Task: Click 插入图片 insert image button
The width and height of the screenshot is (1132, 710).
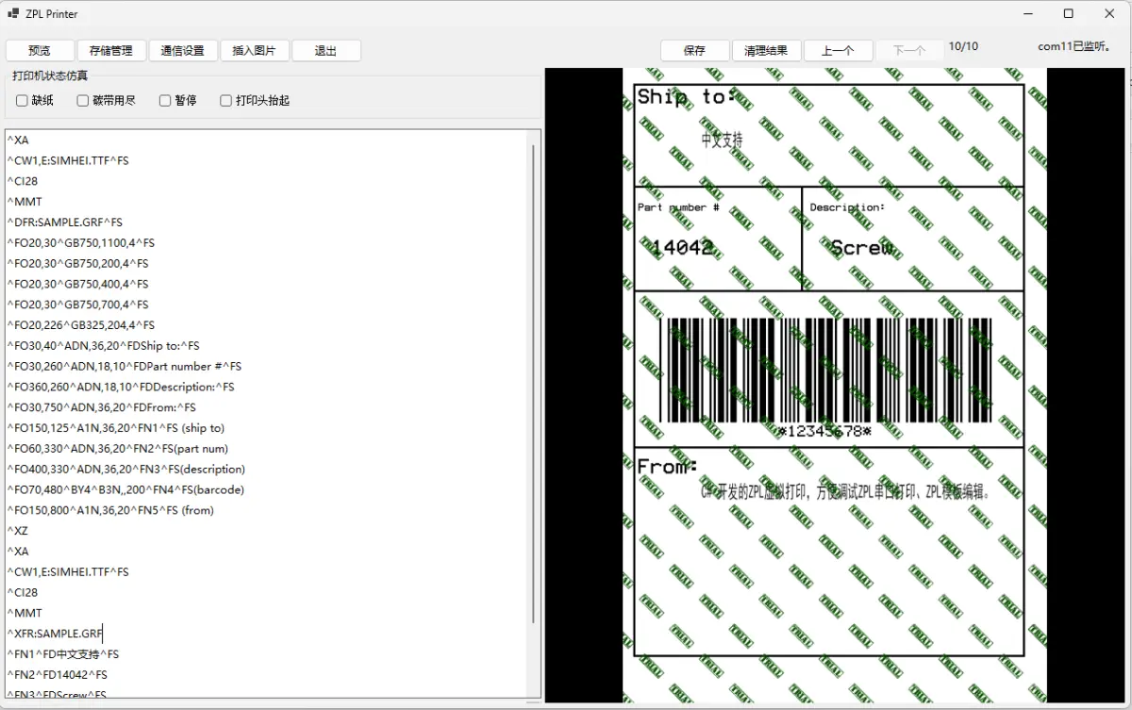Action: pyautogui.click(x=255, y=51)
